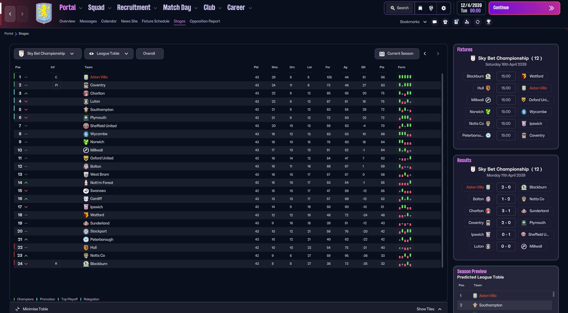
Task: Sort table by the Pts column header
Action: [x=382, y=67]
